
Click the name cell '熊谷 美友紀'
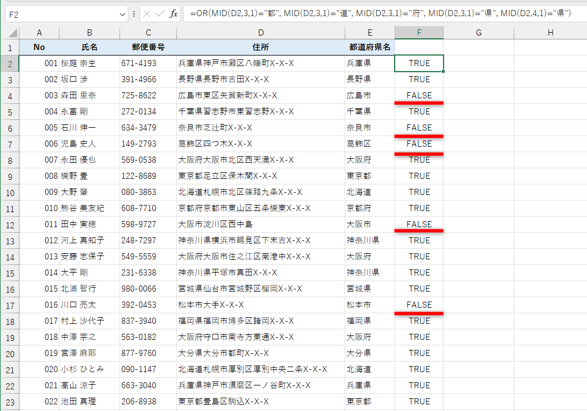[x=89, y=208]
